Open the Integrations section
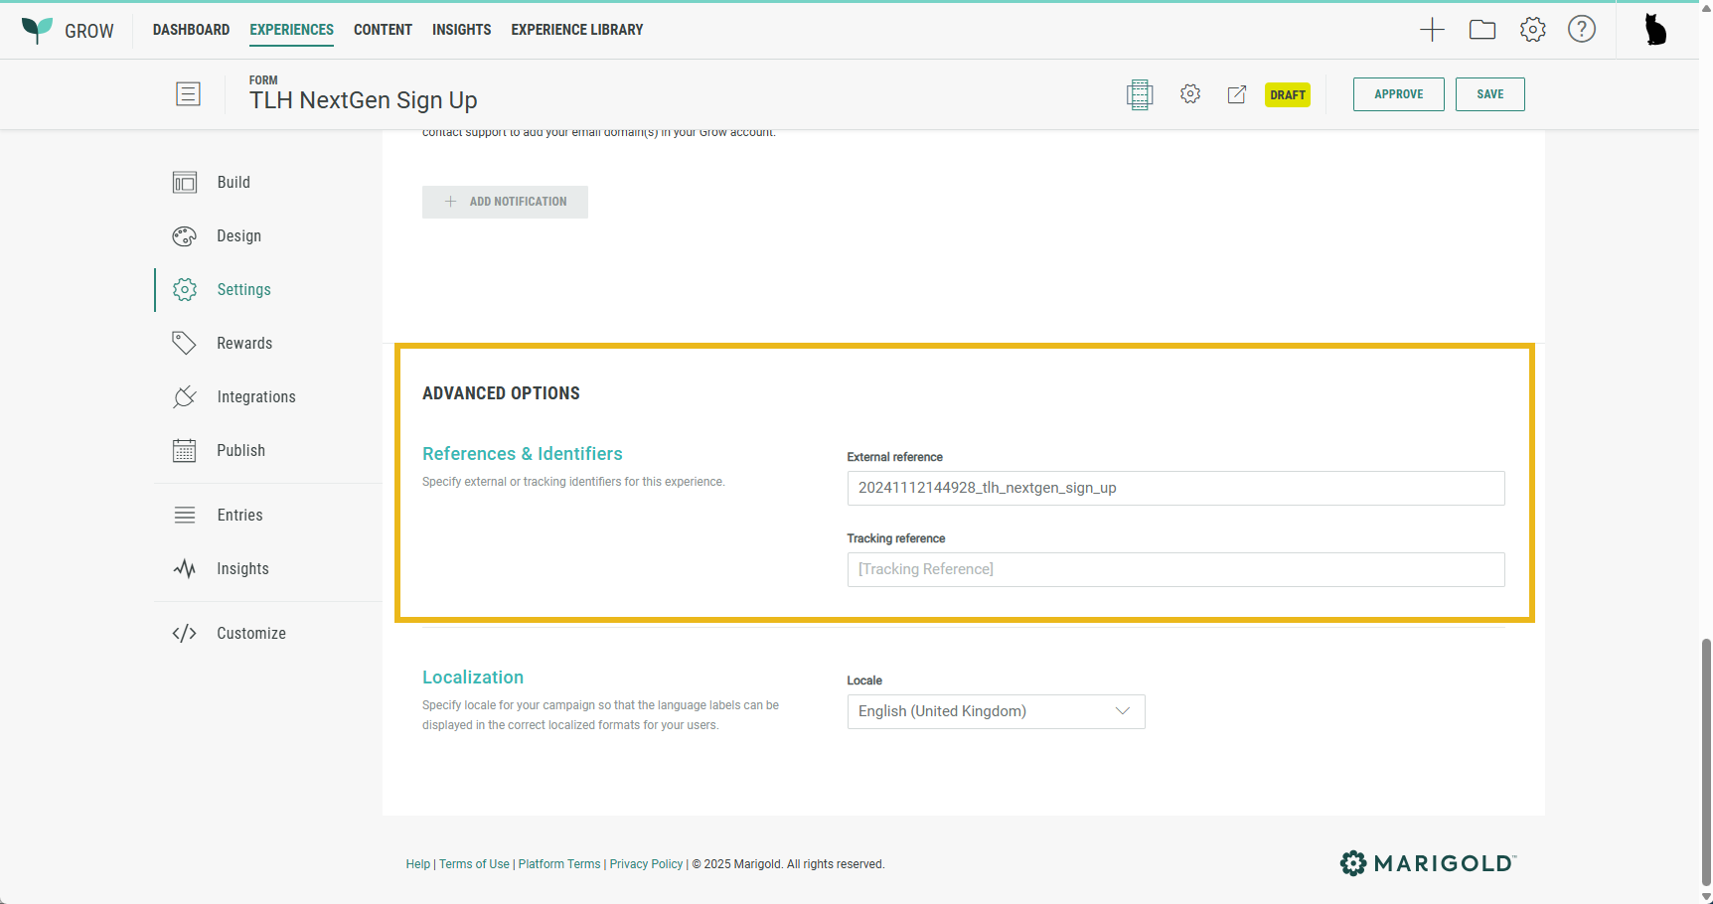Viewport: 1713px width, 904px height. pyautogui.click(x=255, y=397)
